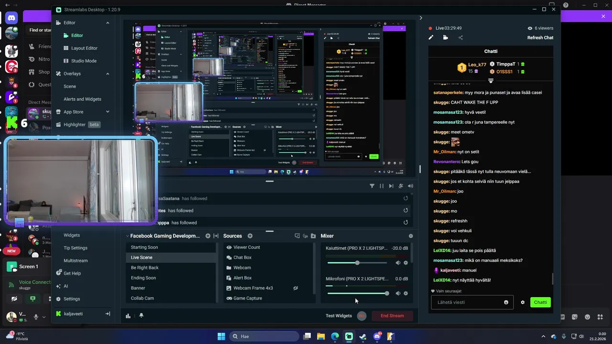Click the taskbar Hae search box
The image size is (612, 344).
click(x=263, y=336)
